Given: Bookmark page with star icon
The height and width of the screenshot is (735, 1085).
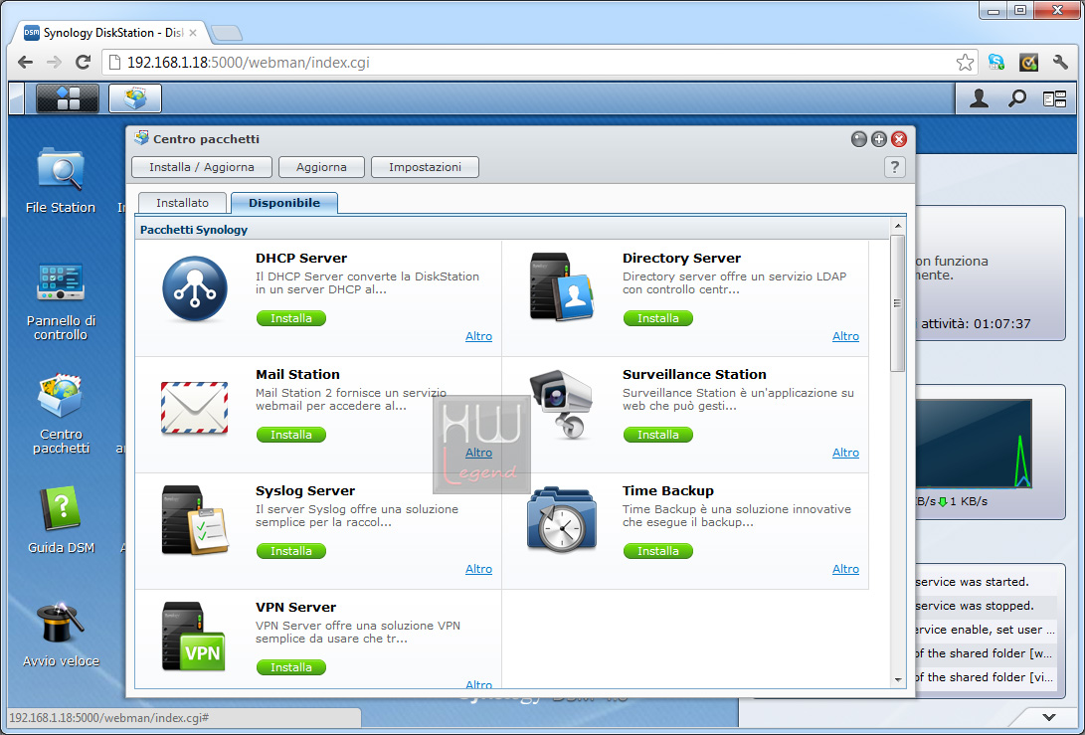Looking at the screenshot, I should 965,63.
